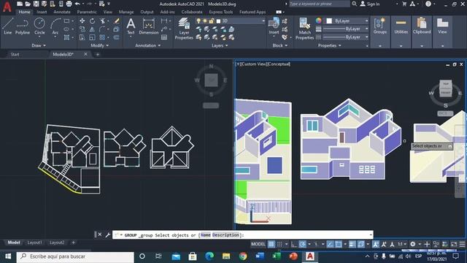Viewport: 467px width, 263px height.
Task: Expand the Modify panel
Action: point(100,45)
